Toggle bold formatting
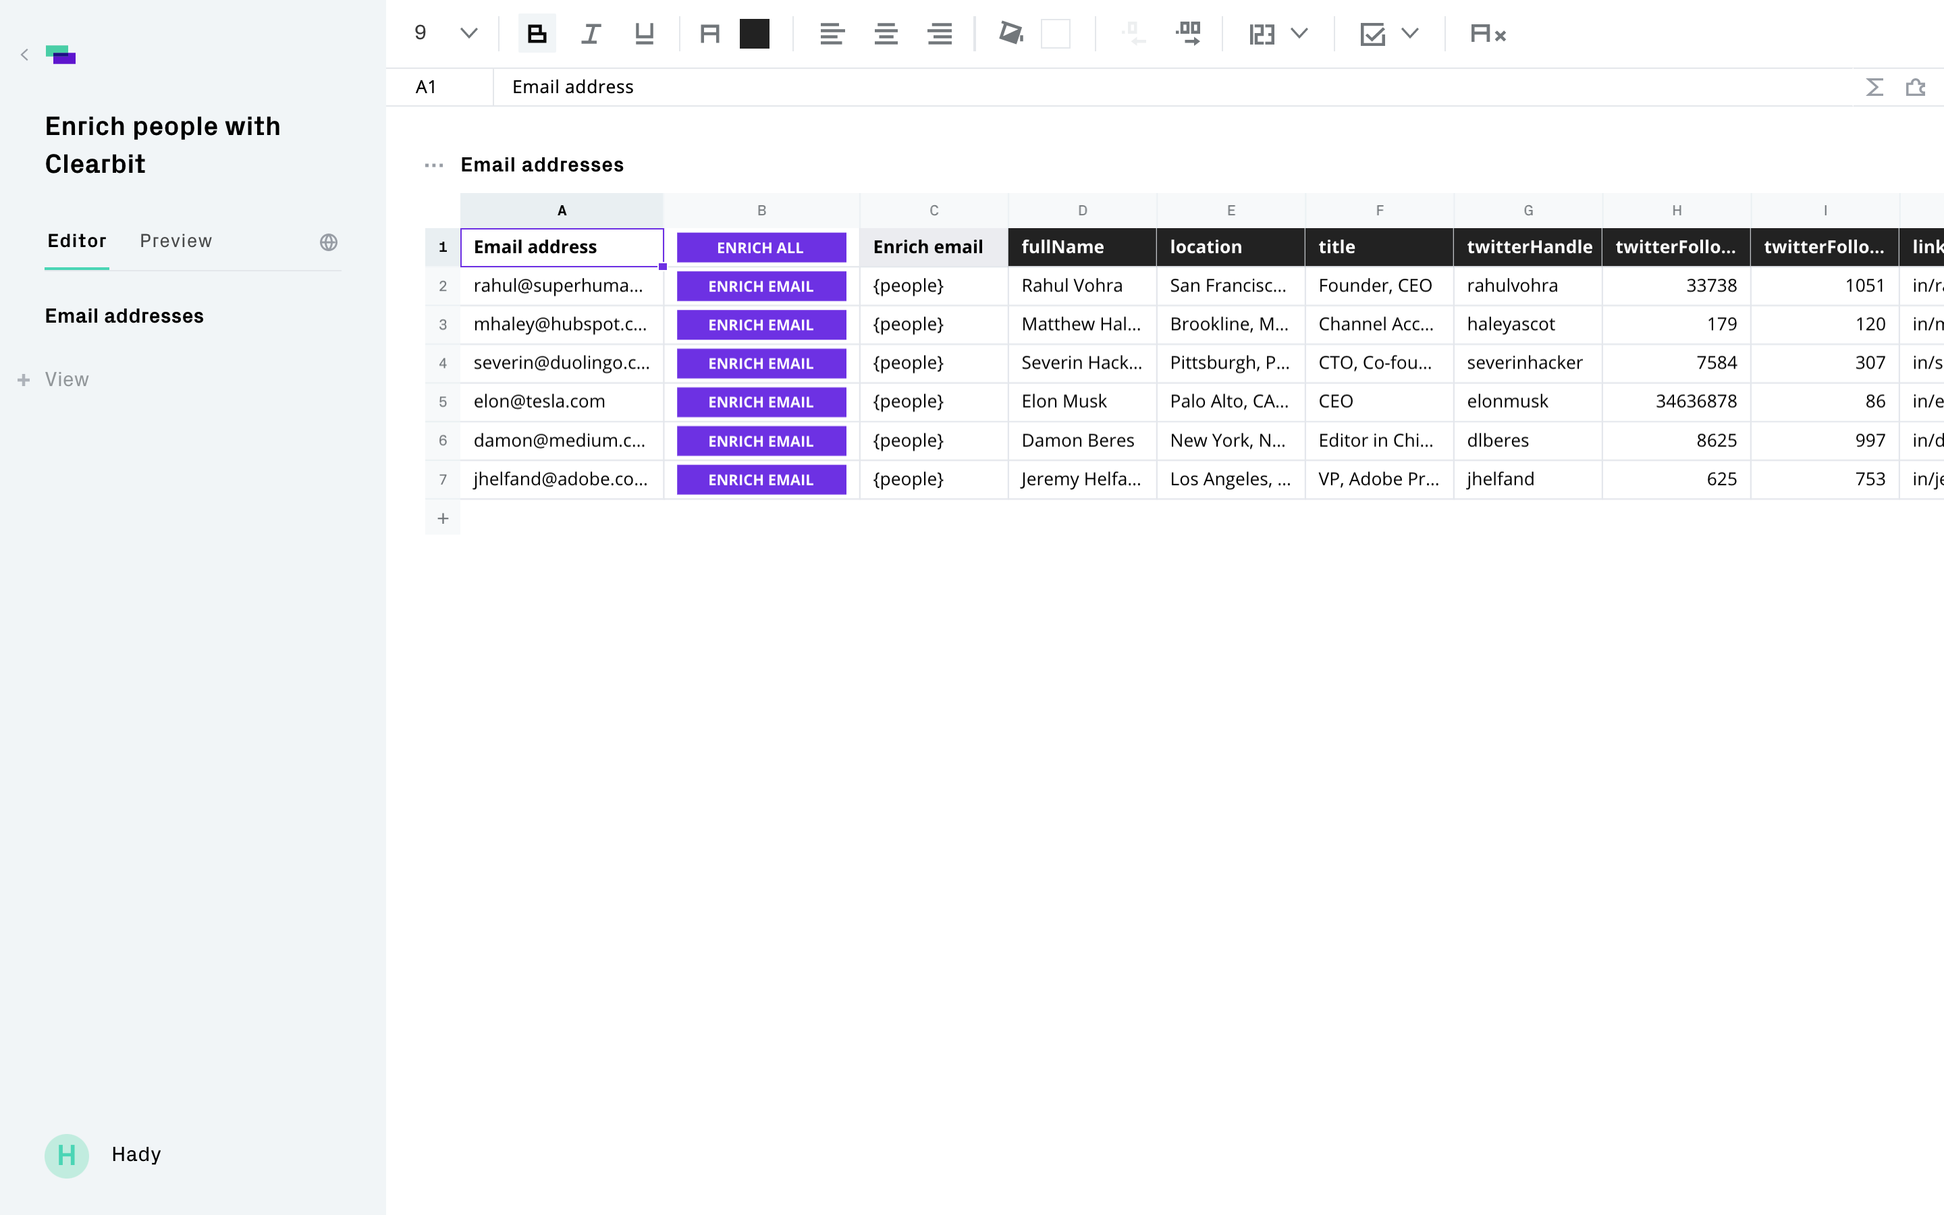Viewport: 1944px width, 1215px height. (537, 34)
